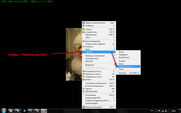The image size is (181, 113).
Task: Click the folder icon for Открыть
Action: point(83,29)
